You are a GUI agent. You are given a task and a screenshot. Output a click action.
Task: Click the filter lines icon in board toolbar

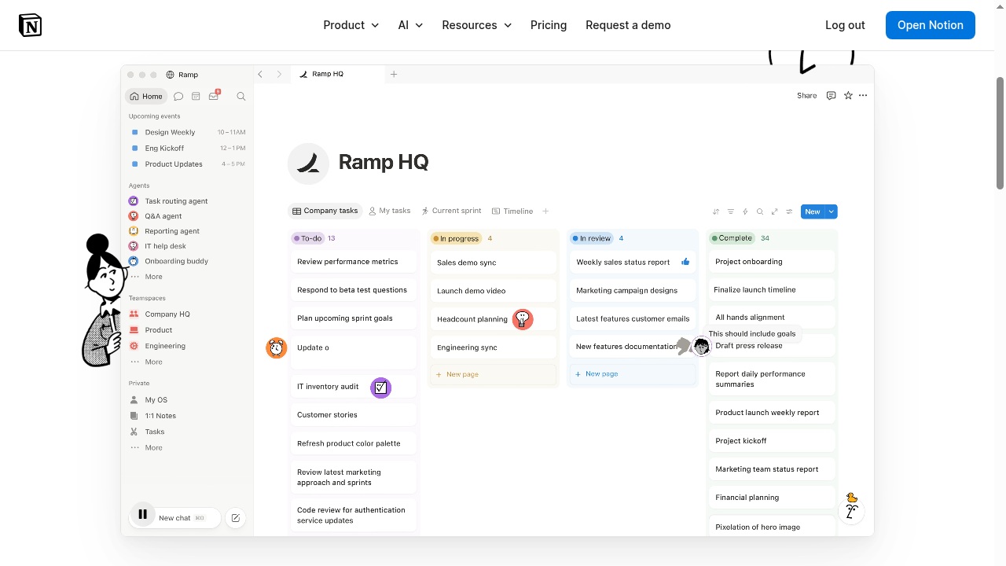(731, 211)
